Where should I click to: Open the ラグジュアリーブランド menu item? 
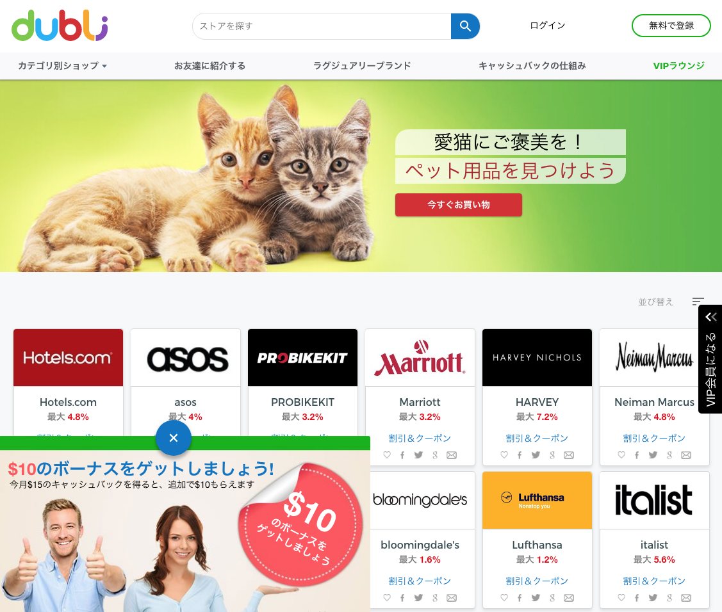point(362,66)
